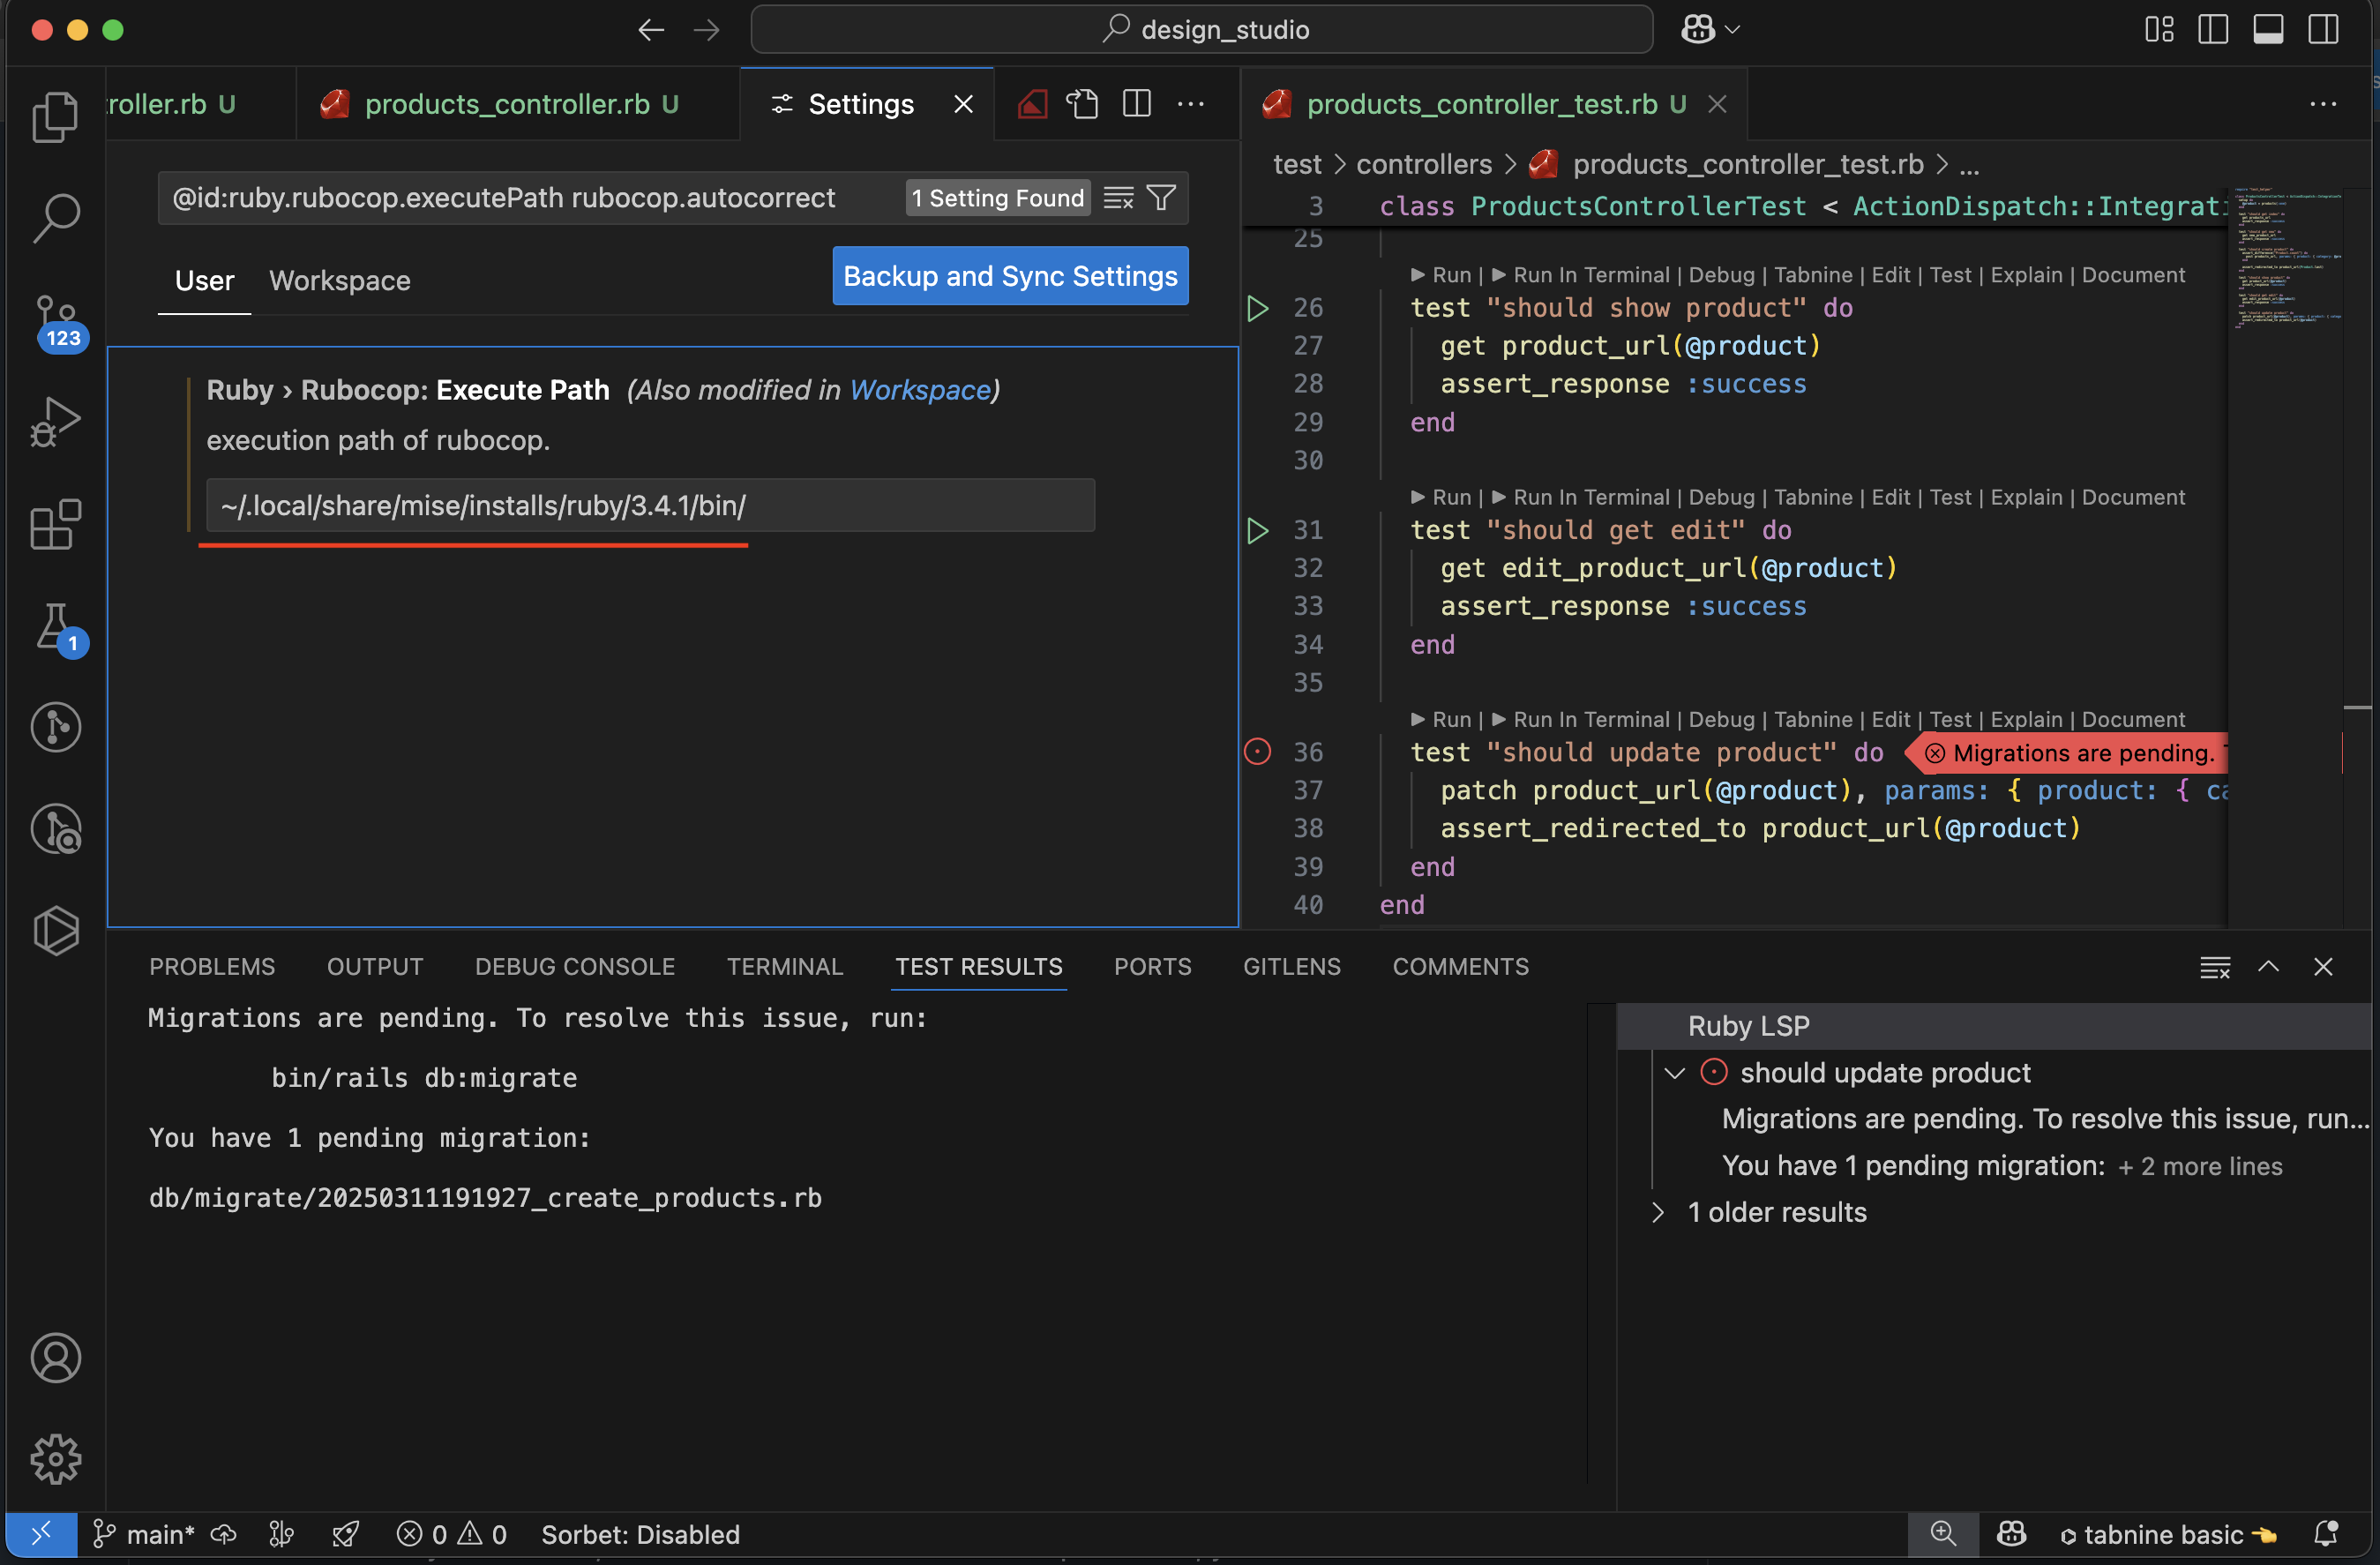Collapse the 'should update product' test result

(x=1675, y=1073)
